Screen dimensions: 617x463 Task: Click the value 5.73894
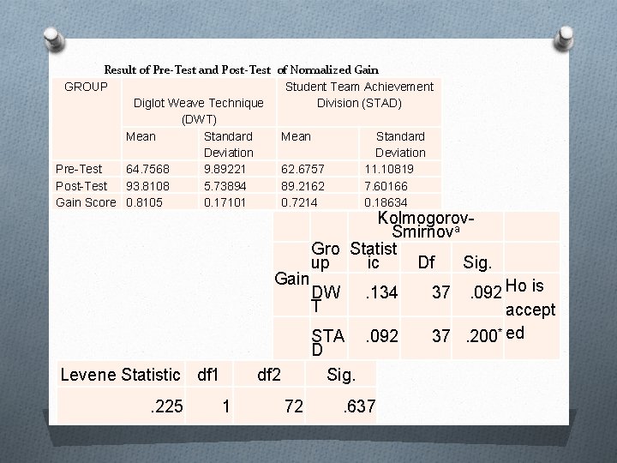[225, 186]
